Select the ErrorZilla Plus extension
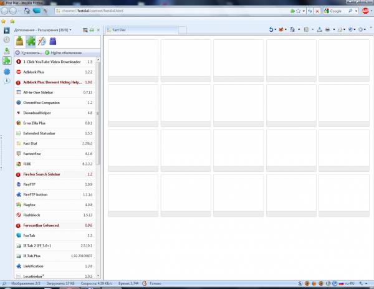 55,123
